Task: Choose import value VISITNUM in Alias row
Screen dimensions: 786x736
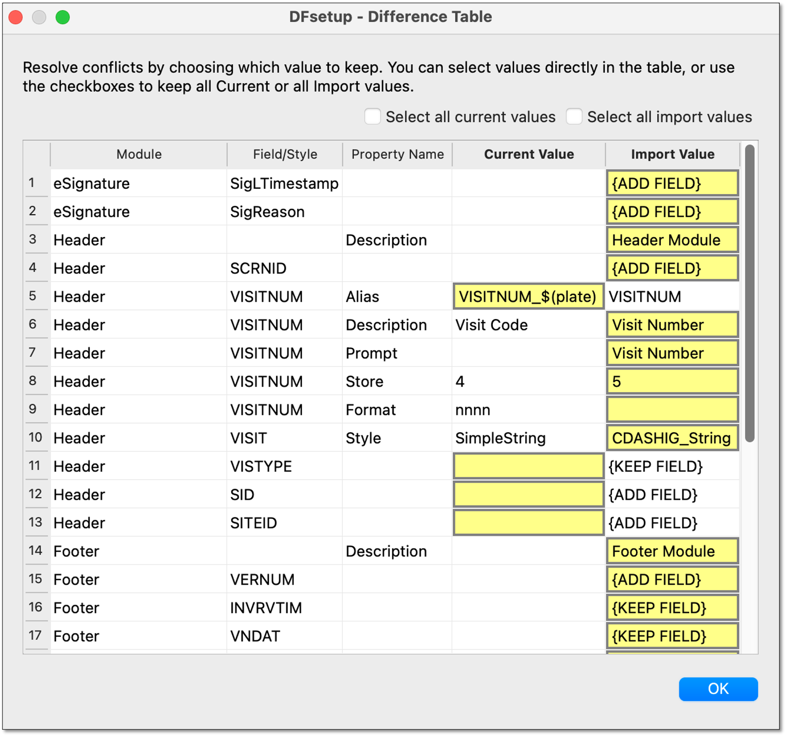Action: pos(672,297)
